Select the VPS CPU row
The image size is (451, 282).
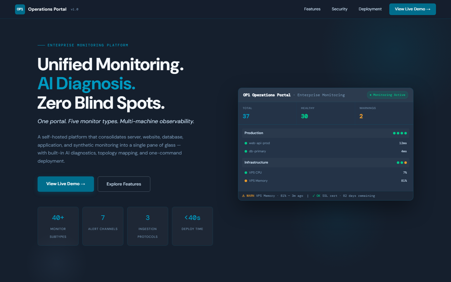pos(326,173)
